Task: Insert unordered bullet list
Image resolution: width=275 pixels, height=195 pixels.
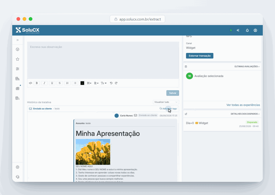Action: pyautogui.click(x=75, y=83)
